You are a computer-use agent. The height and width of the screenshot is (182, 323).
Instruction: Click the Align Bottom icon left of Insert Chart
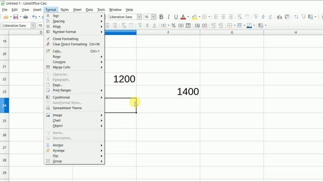(x=271, y=17)
